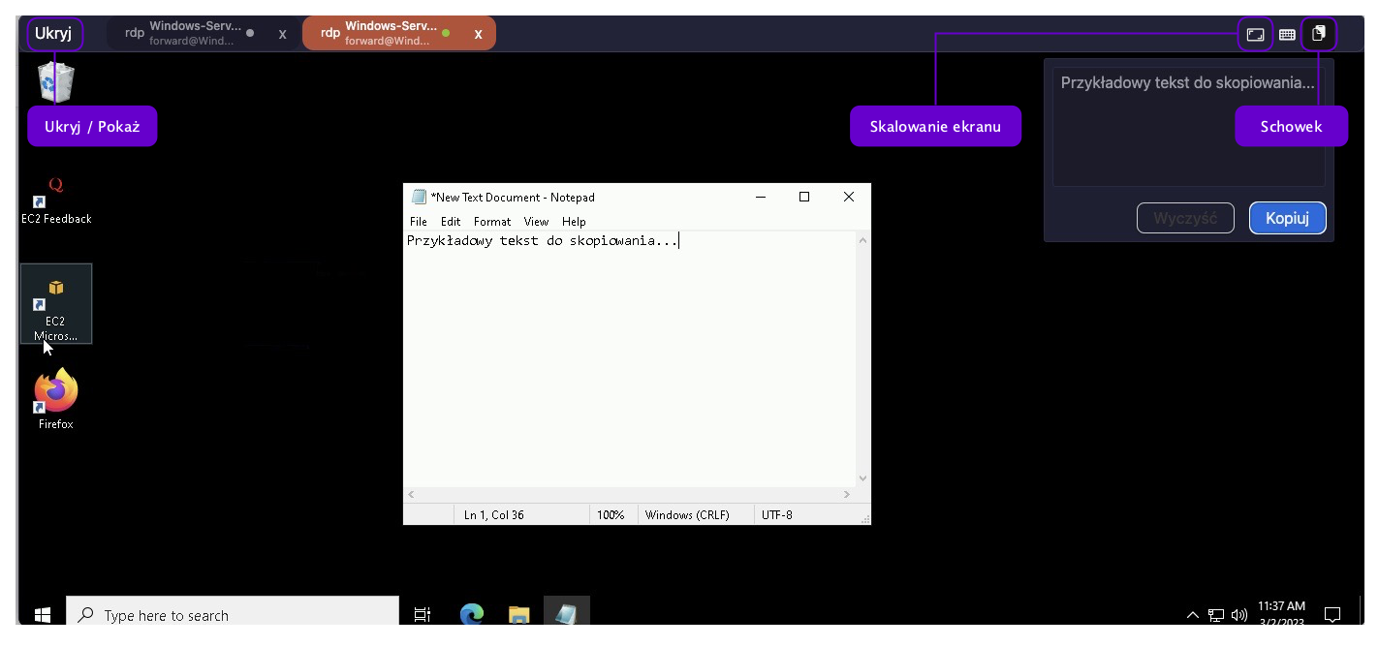The image size is (1379, 647).
Task: Select the Recycle Bin desktop icon
Action: click(55, 82)
